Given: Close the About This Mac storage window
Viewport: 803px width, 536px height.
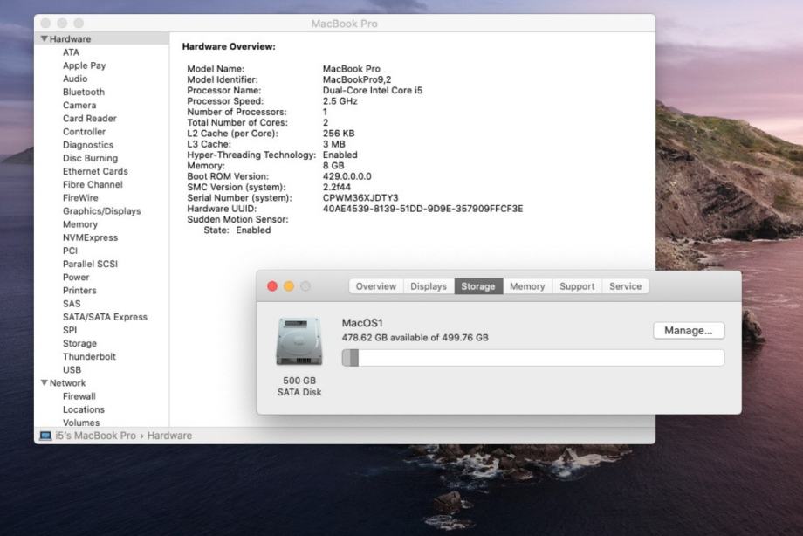Looking at the screenshot, I should point(272,286).
